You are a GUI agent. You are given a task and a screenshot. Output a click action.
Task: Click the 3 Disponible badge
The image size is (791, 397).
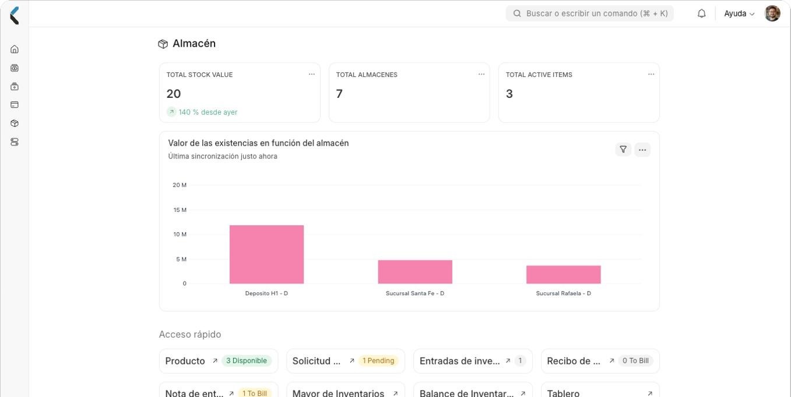[247, 361]
